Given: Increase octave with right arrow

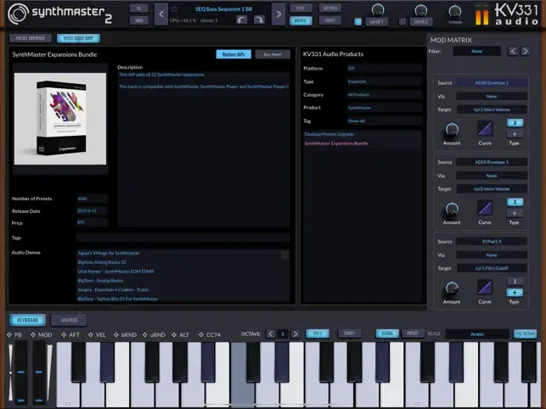Looking at the screenshot, I should (295, 333).
